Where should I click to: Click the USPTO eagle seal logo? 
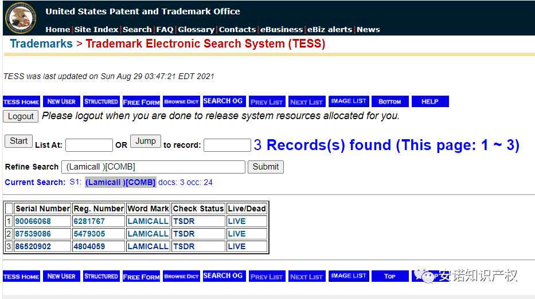point(21,18)
